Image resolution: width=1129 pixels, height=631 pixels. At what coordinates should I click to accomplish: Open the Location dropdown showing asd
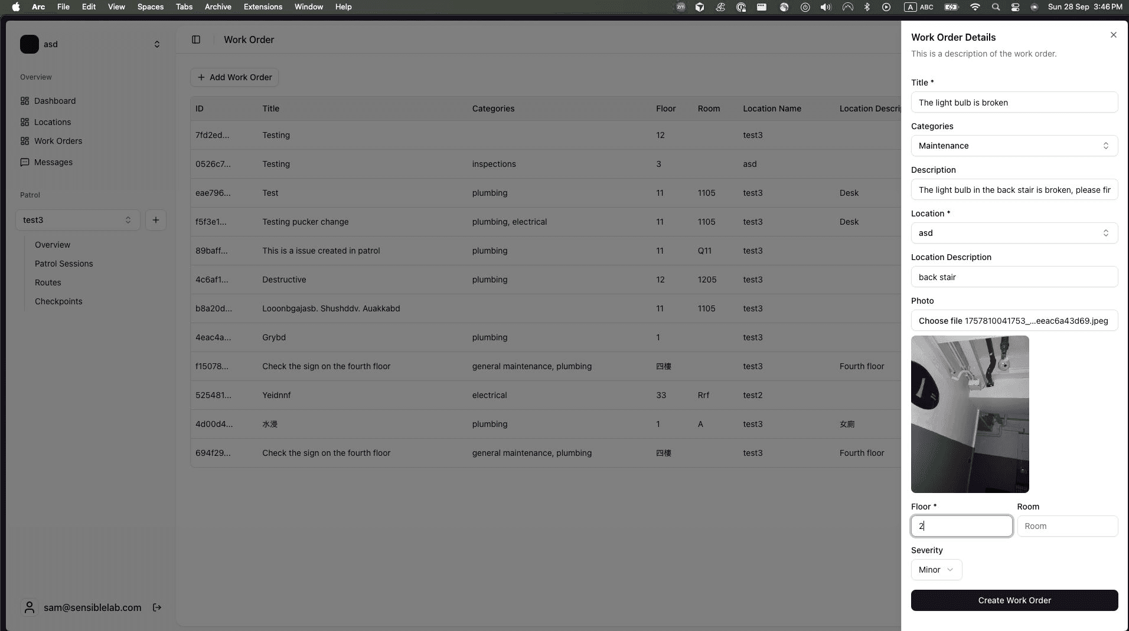point(1014,232)
